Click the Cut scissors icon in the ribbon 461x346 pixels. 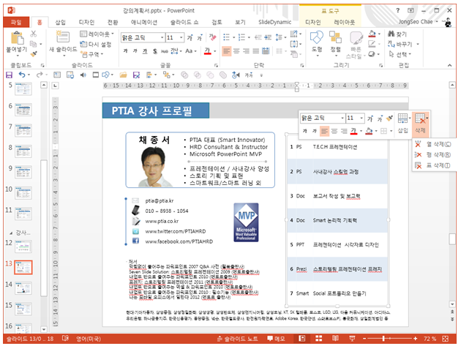(x=34, y=34)
